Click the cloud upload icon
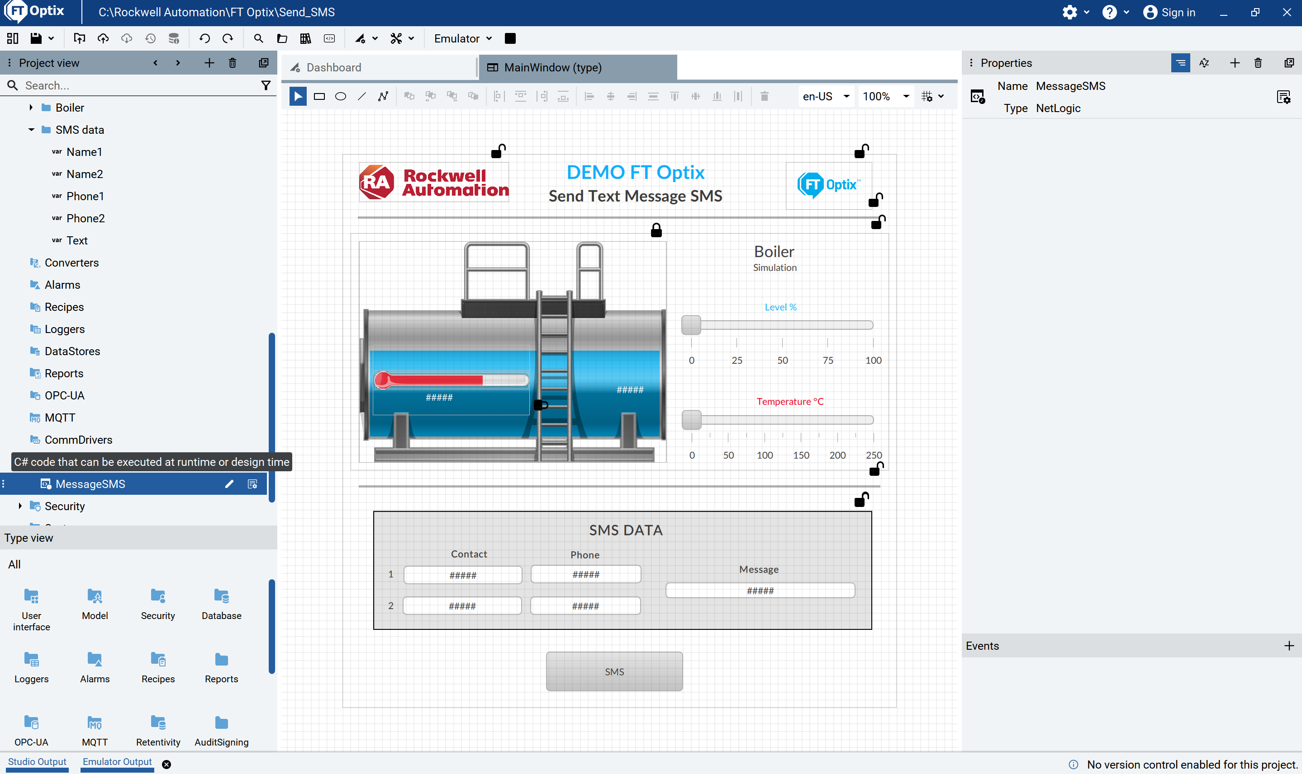Viewport: 1302px width, 774px height. click(x=103, y=38)
